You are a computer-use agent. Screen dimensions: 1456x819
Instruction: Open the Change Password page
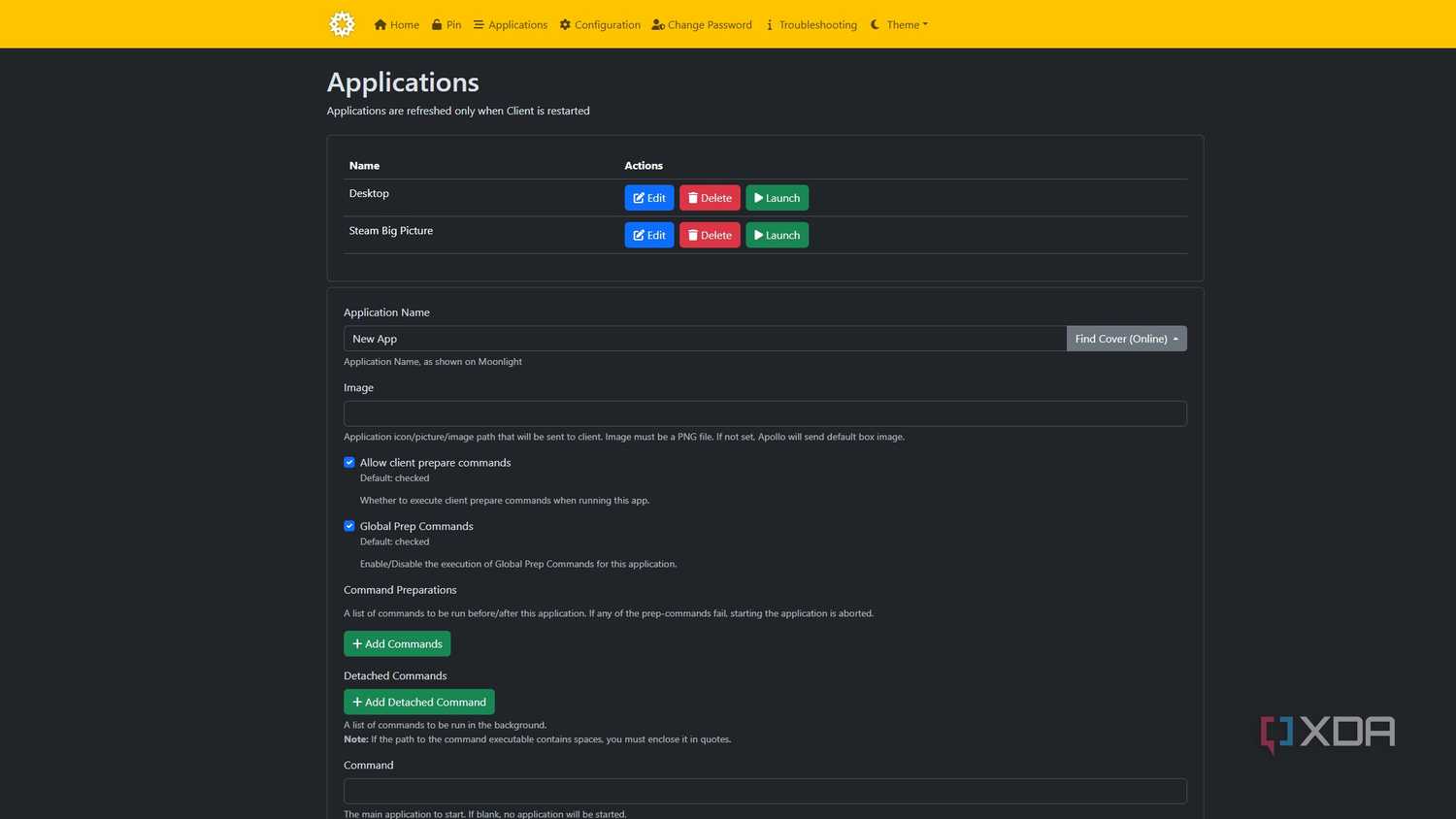tap(702, 24)
